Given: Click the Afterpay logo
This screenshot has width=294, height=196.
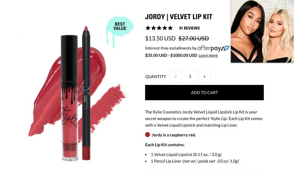Looking at the screenshot, I should (213, 48).
